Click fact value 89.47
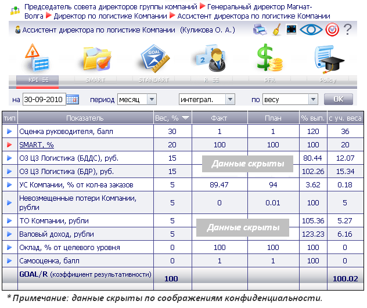The height and width of the screenshot is (308, 367). pos(219,185)
